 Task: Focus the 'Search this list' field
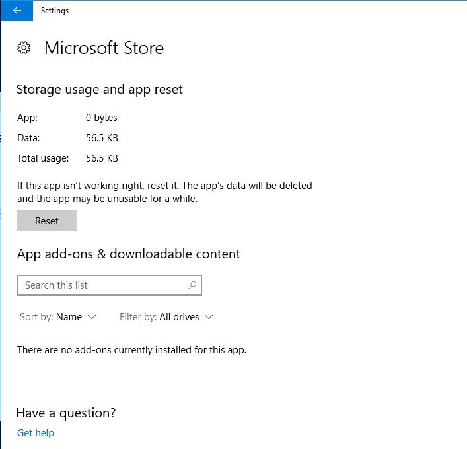(110, 285)
